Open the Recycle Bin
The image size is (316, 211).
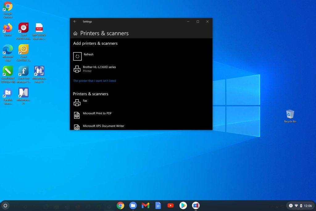(290, 116)
